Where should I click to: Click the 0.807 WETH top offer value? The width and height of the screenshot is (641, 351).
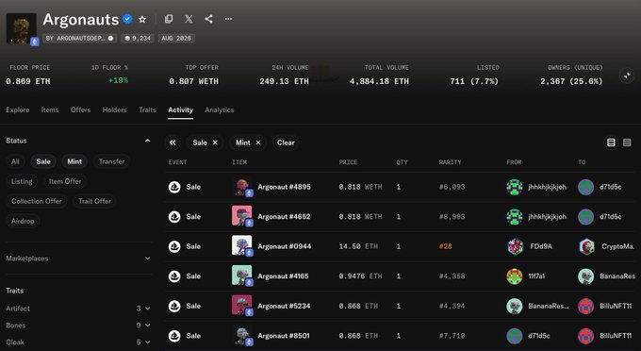pos(194,81)
